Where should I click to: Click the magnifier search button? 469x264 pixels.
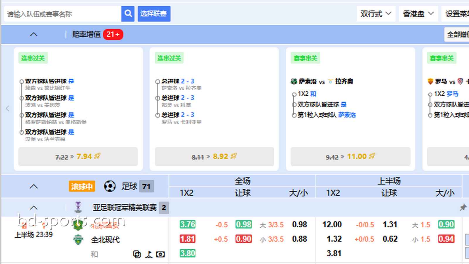click(x=128, y=13)
